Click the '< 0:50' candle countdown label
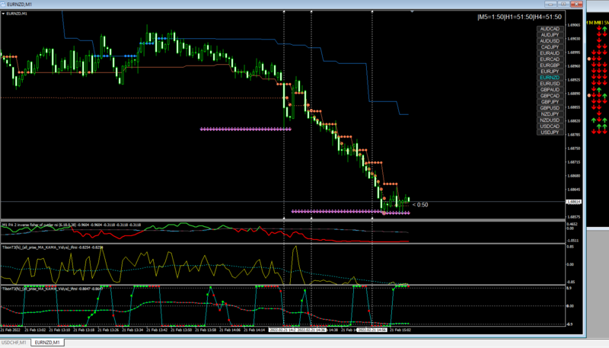609x348 pixels. (x=420, y=205)
